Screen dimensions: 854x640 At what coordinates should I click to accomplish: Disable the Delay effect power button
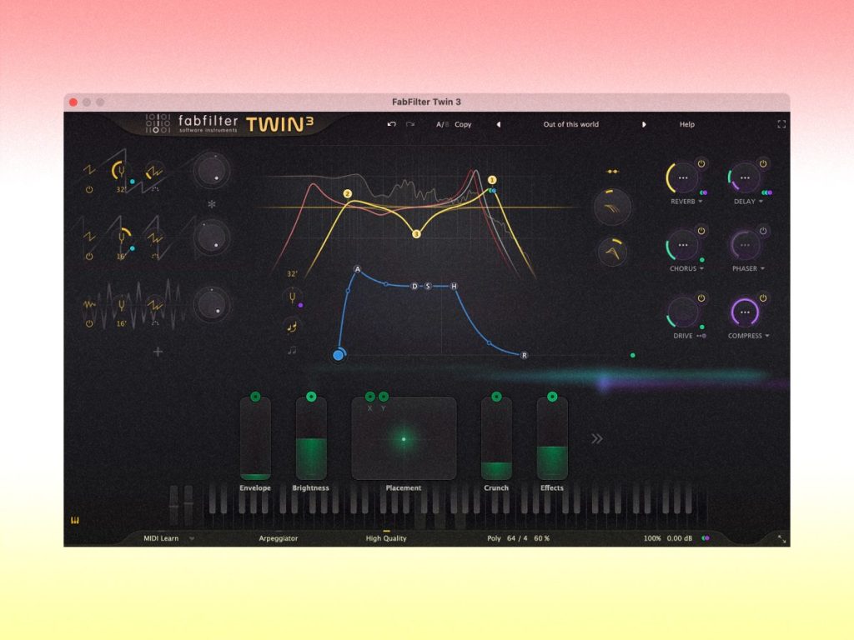764,163
